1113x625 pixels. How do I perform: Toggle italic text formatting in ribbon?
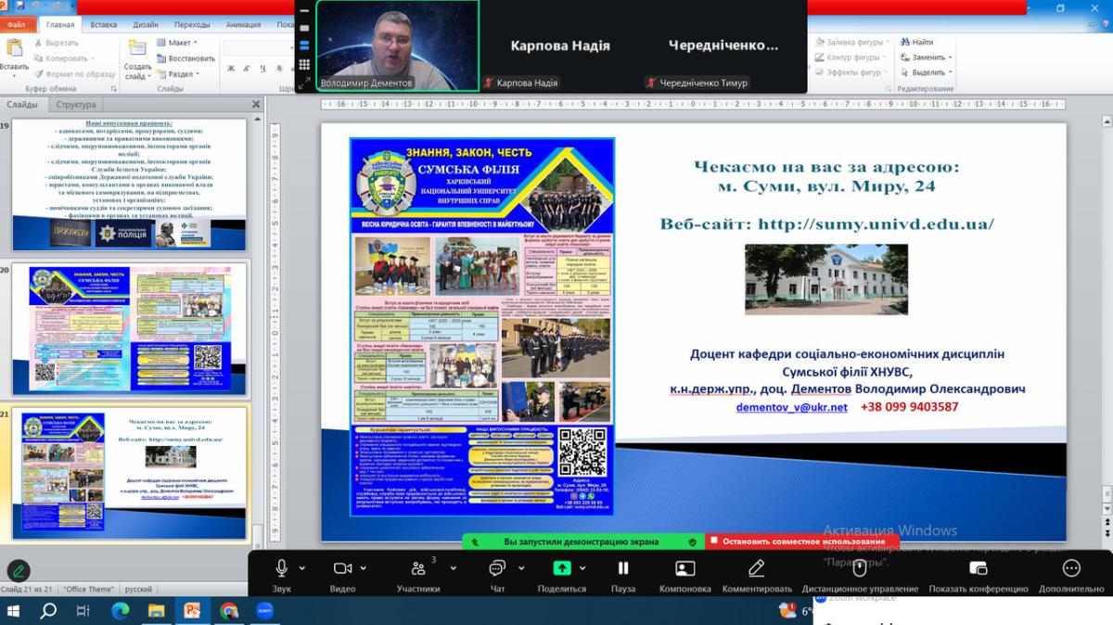(x=246, y=69)
